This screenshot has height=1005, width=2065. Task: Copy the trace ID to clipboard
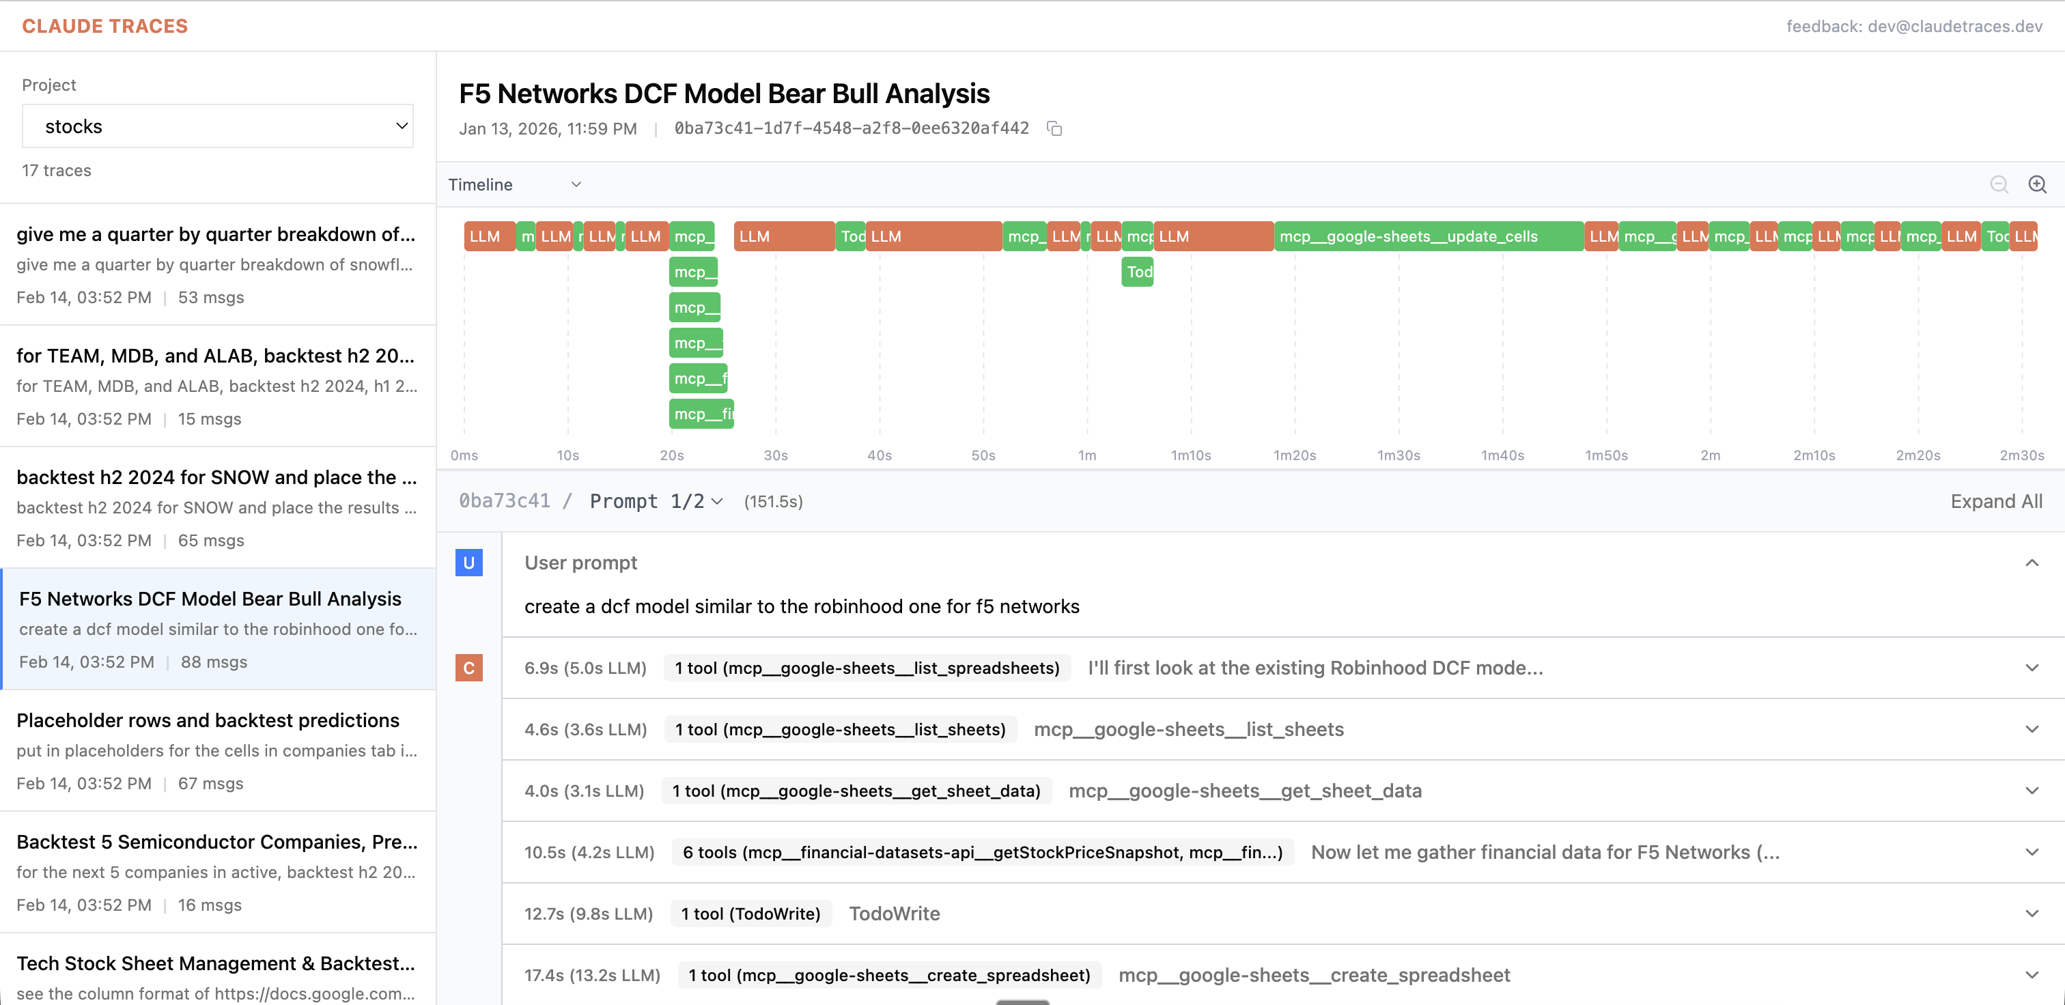pyautogui.click(x=1054, y=129)
